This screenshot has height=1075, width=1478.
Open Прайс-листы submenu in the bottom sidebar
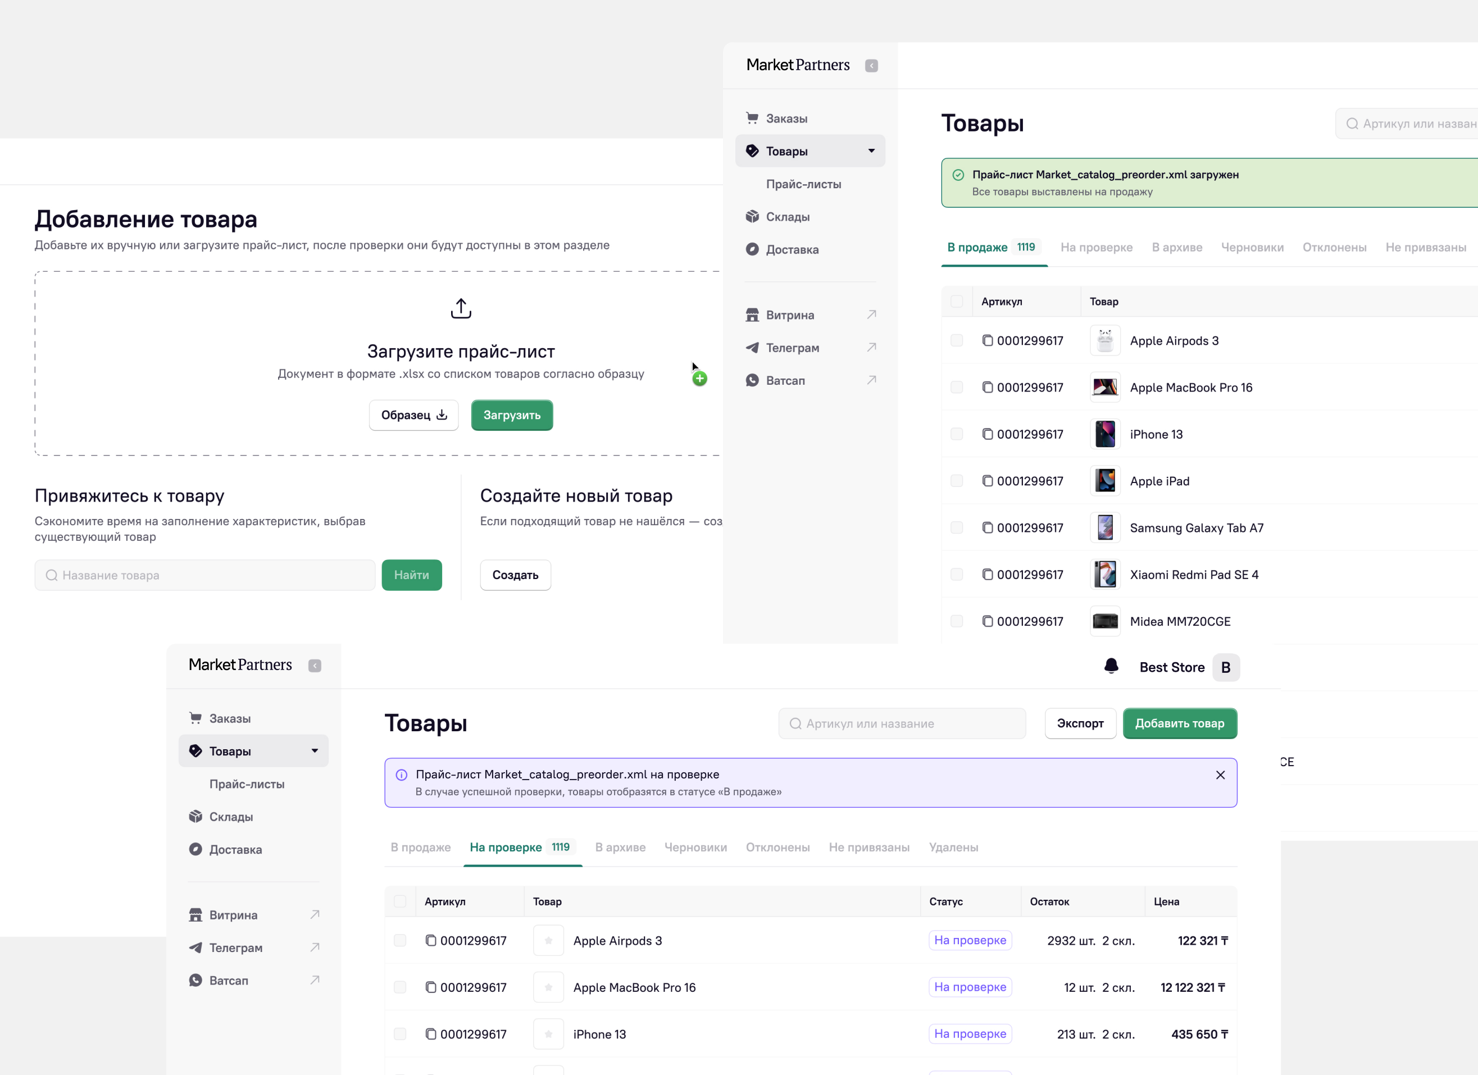[x=247, y=784]
